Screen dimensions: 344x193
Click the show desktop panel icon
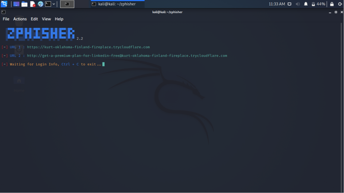click(x=16, y=4)
